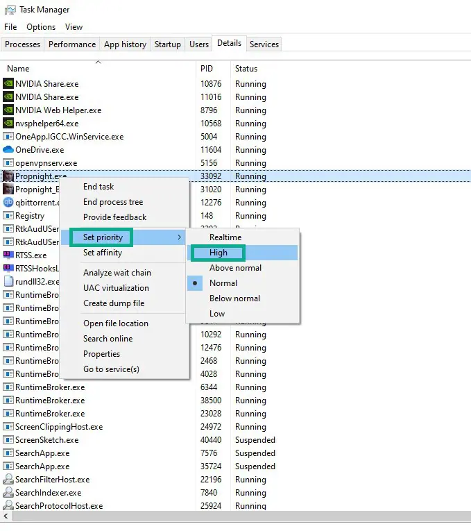Image resolution: width=471 pixels, height=531 pixels.
Task: Switch to the Processes tab
Action: [22, 44]
